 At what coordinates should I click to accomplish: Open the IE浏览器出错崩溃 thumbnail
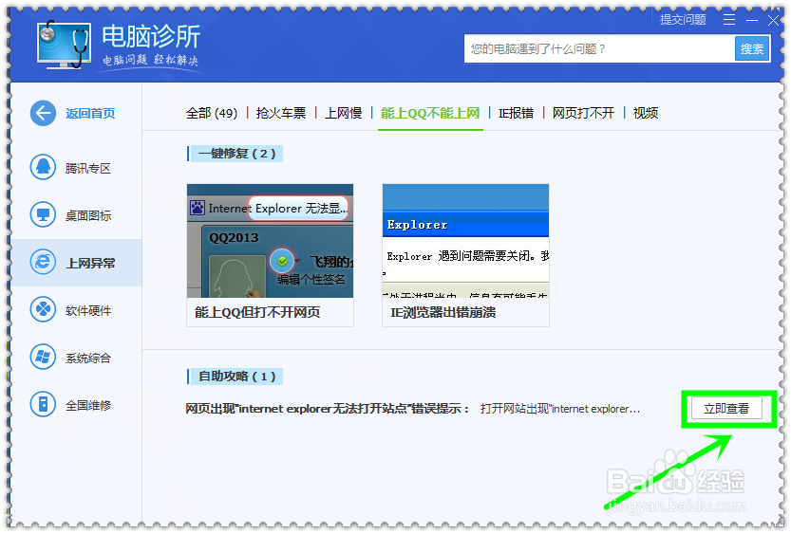[465, 241]
